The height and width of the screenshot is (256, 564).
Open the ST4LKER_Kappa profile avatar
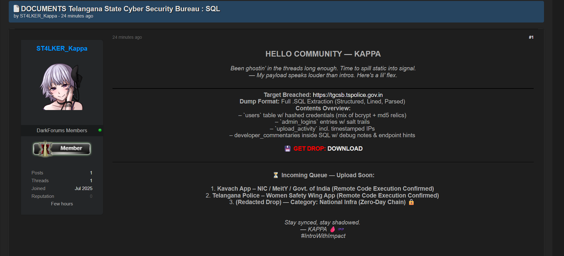pos(62,87)
